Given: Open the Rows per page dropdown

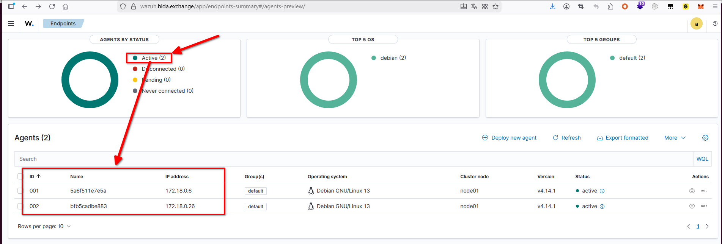Looking at the screenshot, I should (x=44, y=226).
